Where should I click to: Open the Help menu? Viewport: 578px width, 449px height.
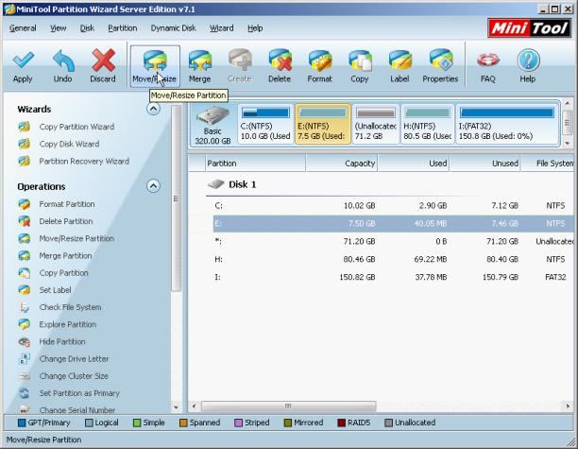(255, 28)
